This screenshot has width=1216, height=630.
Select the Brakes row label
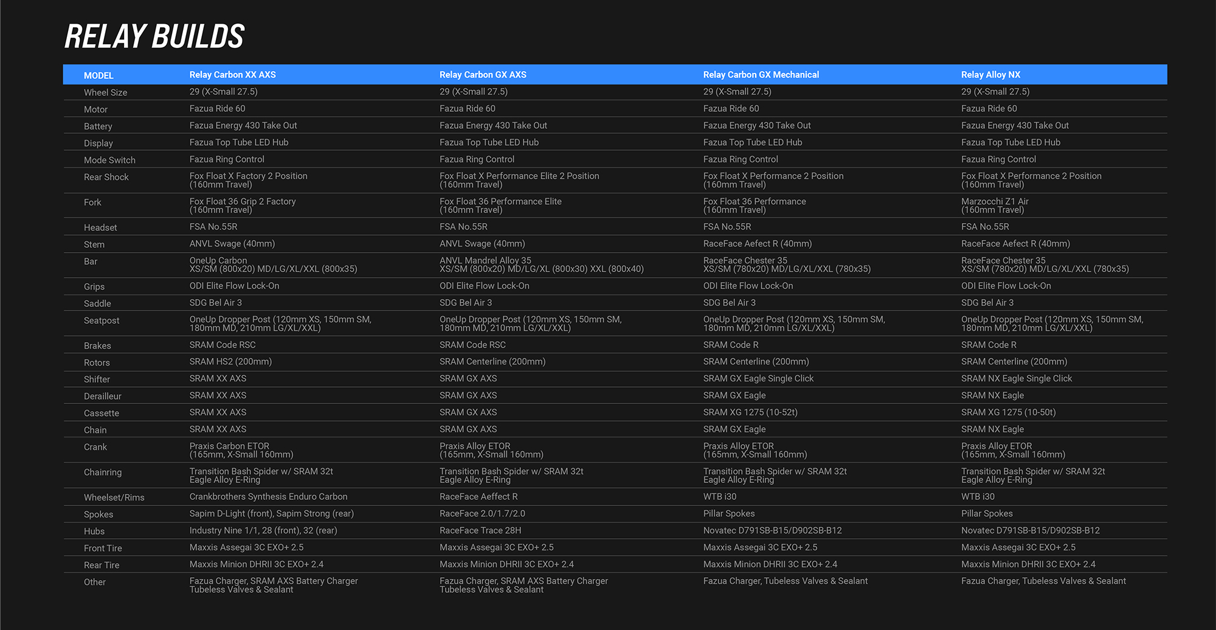tap(97, 346)
